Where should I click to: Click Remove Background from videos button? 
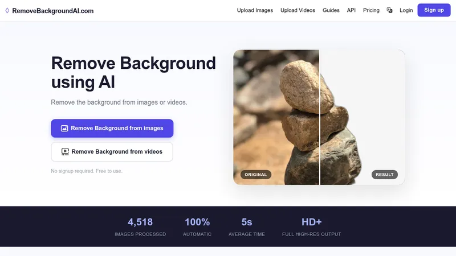click(x=112, y=151)
